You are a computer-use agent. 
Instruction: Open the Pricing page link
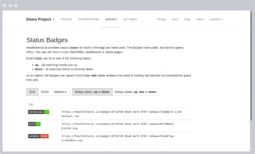click(161, 19)
